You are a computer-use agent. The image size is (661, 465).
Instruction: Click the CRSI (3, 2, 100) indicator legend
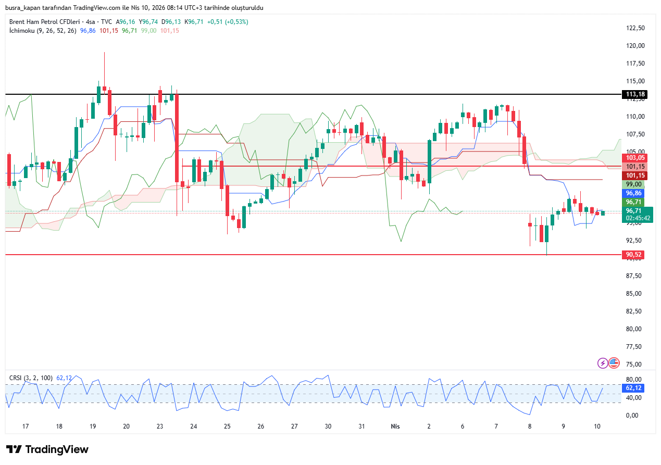point(31,378)
